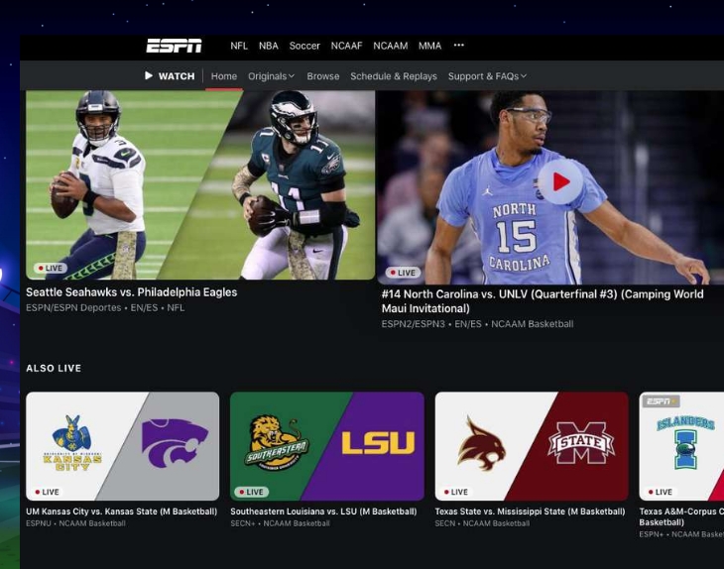Click the WATCH label
The height and width of the screenshot is (569, 724).
[177, 76]
